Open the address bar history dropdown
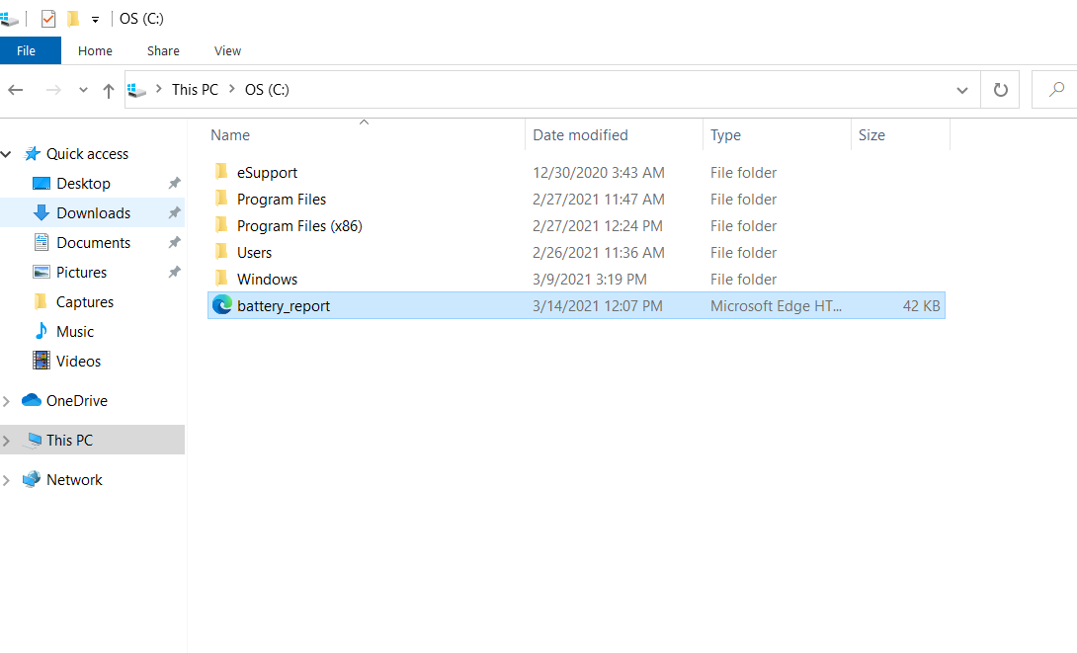This screenshot has width=1077, height=653. click(x=962, y=90)
